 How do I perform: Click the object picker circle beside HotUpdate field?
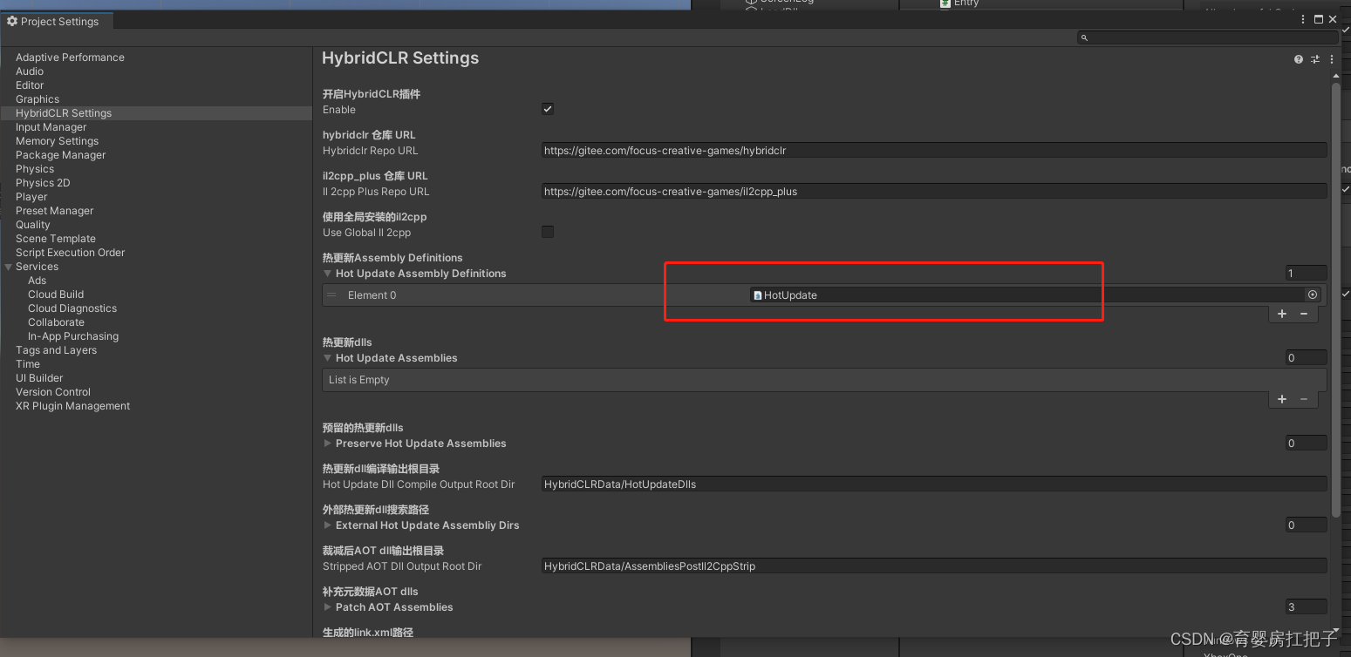(x=1313, y=295)
